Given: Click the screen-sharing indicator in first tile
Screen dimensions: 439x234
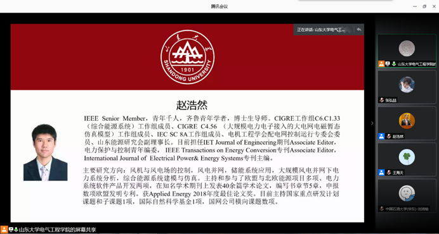Looking at the screenshot, I should pyautogui.click(x=388, y=64).
